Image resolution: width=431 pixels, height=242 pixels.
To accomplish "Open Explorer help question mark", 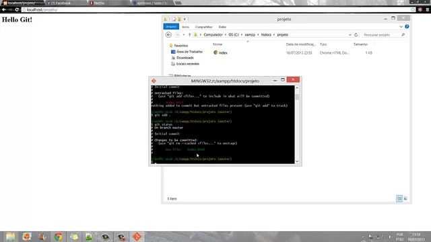I will [407, 27].
